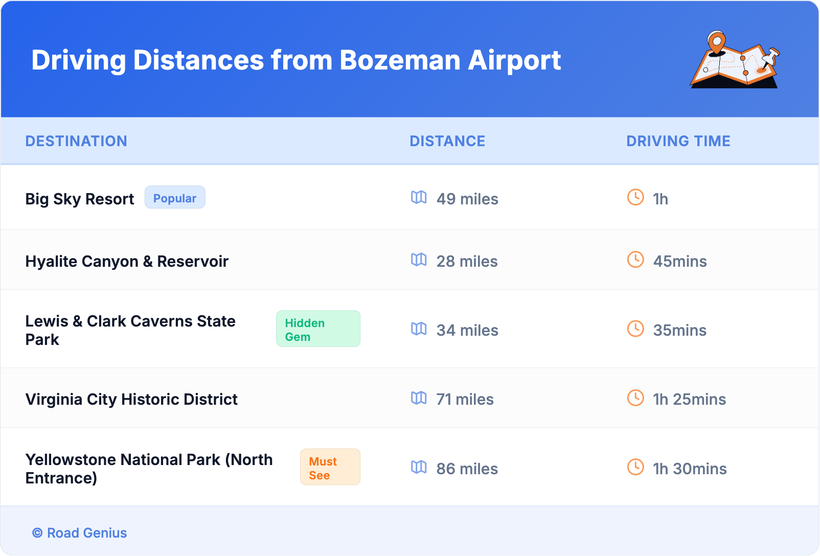Click the clock icon in Big Sky row

(635, 197)
